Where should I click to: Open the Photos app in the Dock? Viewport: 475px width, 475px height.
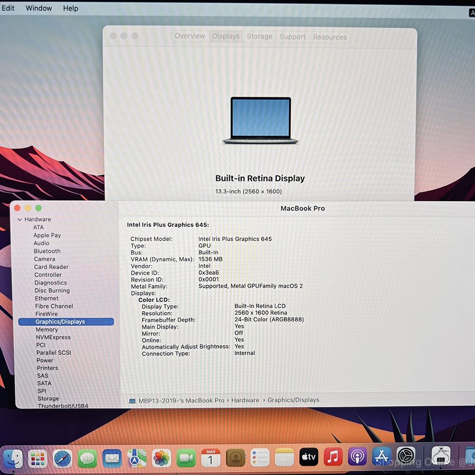pyautogui.click(x=161, y=458)
